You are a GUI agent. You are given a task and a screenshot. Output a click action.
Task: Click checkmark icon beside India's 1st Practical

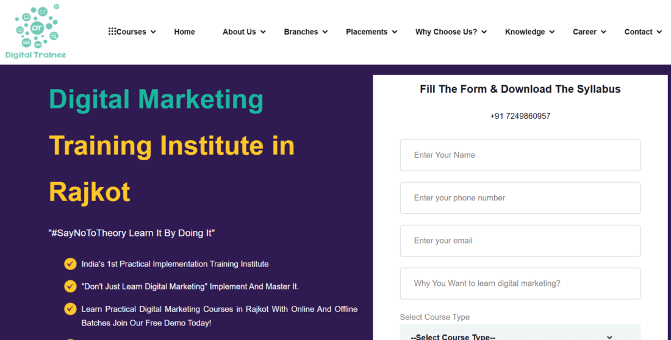point(70,264)
